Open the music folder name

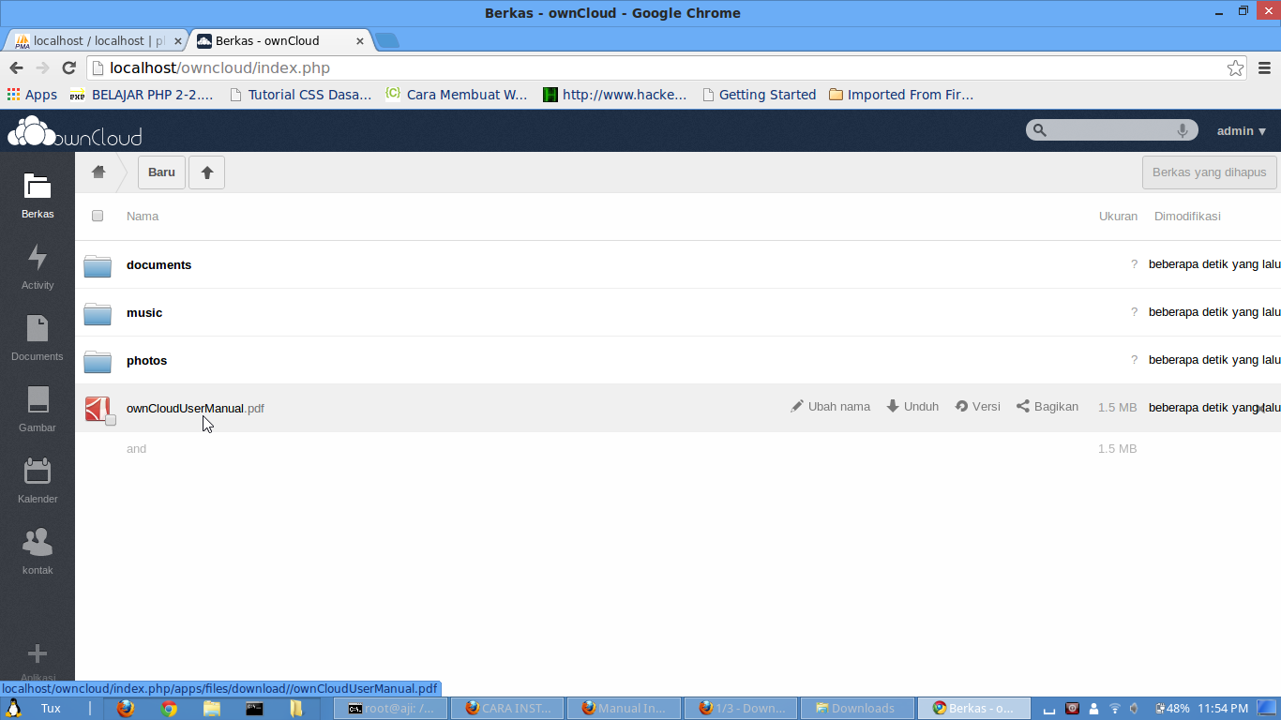144,313
